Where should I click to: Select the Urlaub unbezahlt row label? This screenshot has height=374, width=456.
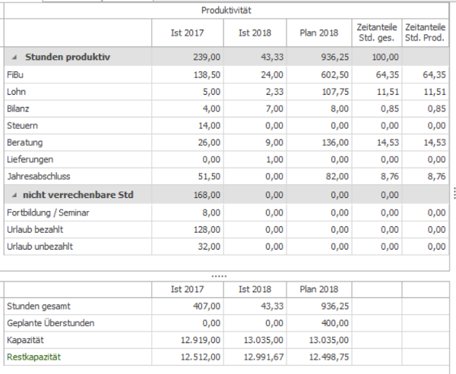pyautogui.click(x=40, y=247)
